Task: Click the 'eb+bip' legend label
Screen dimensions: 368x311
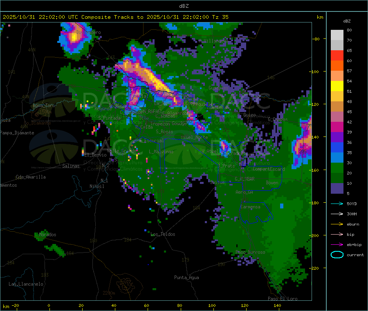Action: [x=354, y=245]
